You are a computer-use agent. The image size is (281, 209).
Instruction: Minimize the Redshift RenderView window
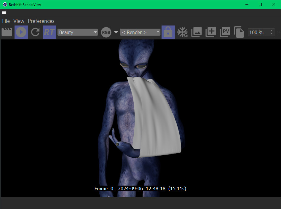pyautogui.click(x=247, y=4)
